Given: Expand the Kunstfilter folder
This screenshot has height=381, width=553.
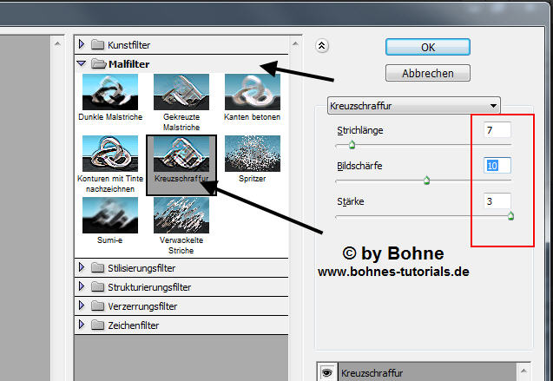Looking at the screenshot, I should pos(82,44).
